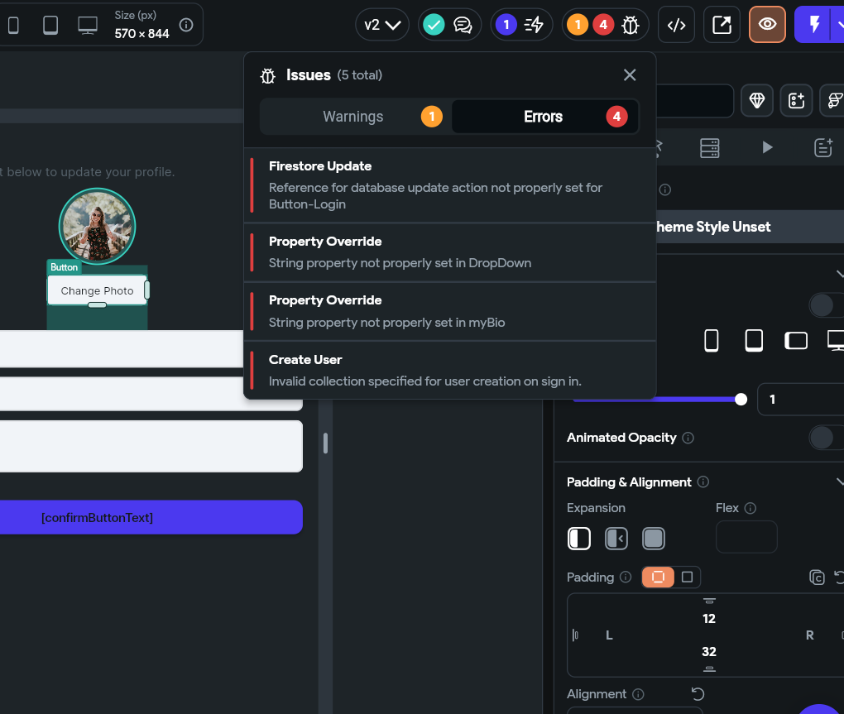Click bottom padding value 32
This screenshot has width=844, height=714.
[709, 652]
